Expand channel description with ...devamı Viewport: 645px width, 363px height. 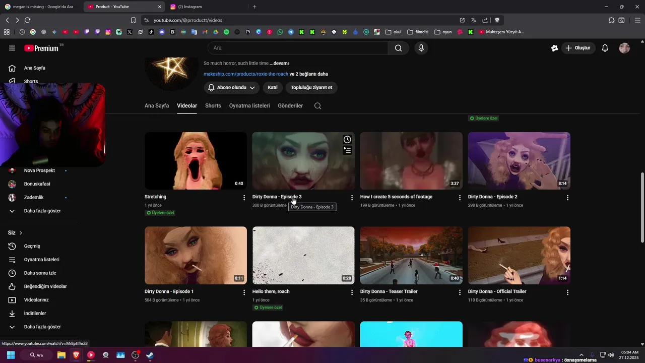click(x=279, y=64)
